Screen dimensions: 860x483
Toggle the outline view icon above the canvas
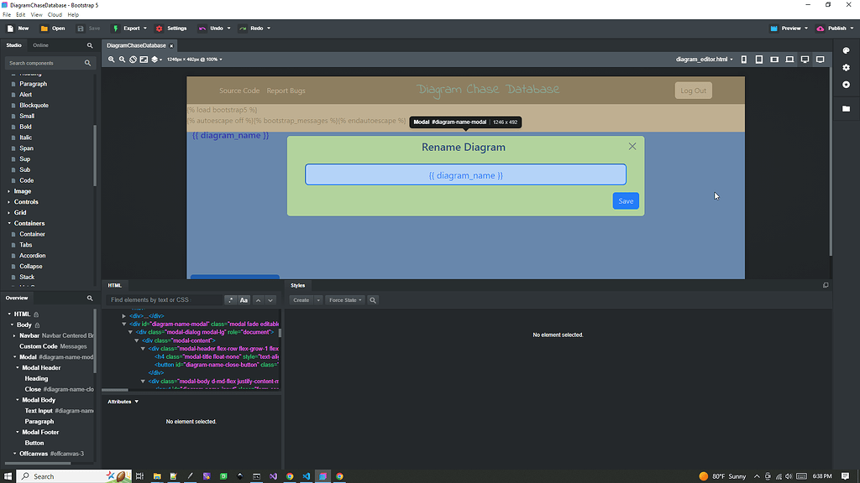(x=144, y=60)
